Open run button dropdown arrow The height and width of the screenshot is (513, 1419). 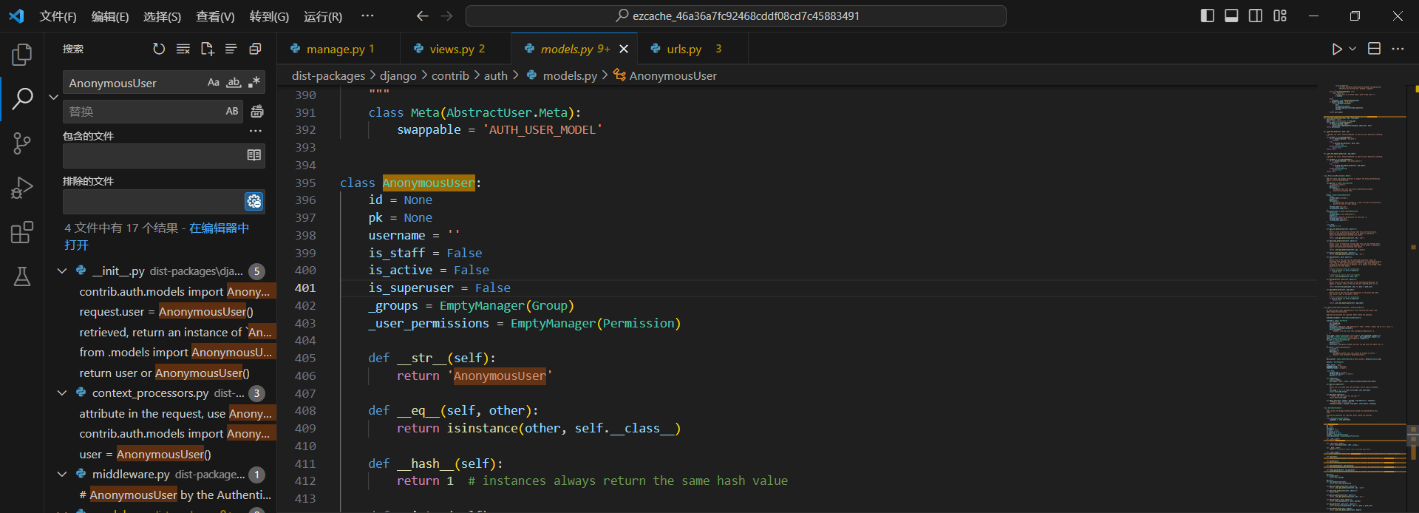coord(1352,49)
